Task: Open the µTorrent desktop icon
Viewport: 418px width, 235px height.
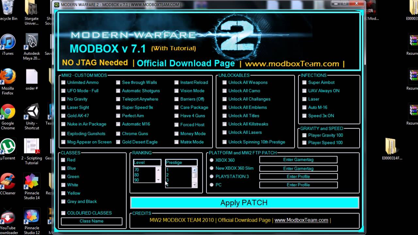Action: pyautogui.click(x=8, y=149)
